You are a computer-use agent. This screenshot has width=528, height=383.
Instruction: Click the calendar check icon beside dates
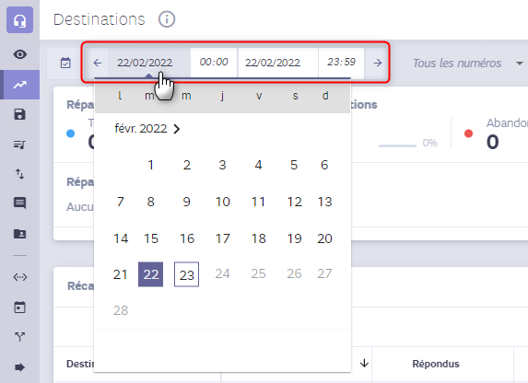(x=65, y=63)
